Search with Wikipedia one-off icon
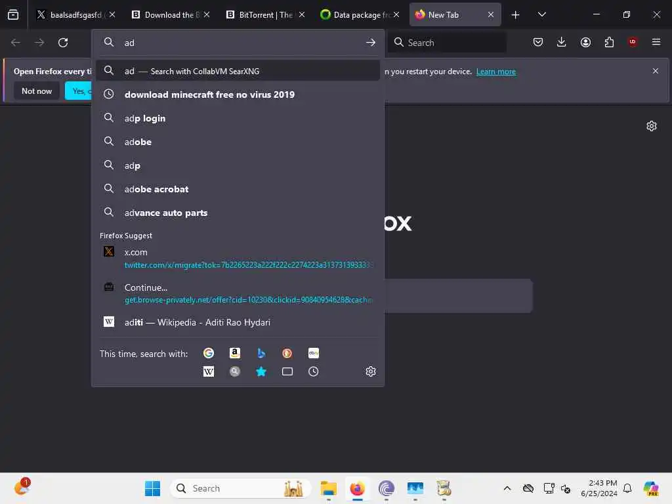This screenshot has height=504, width=672. (x=209, y=371)
